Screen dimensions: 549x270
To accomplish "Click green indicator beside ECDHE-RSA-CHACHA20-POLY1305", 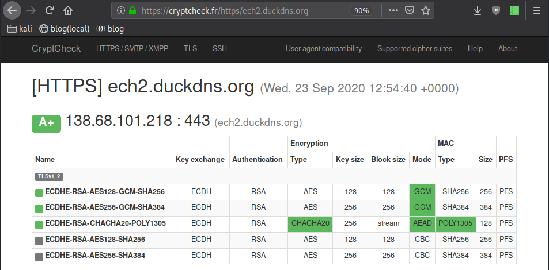I will [39, 225].
